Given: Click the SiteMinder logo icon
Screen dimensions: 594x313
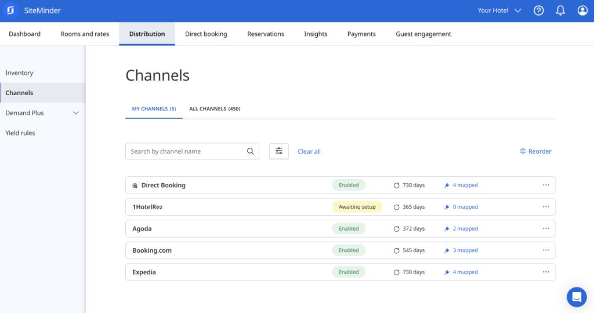Looking at the screenshot, I should 11,10.
